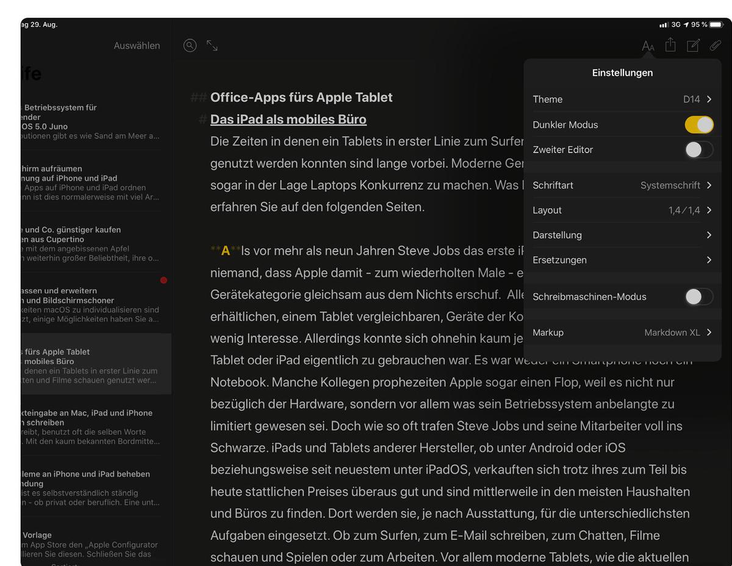
Task: Tap the date '29. Aug.' in status bar
Action: coord(43,25)
